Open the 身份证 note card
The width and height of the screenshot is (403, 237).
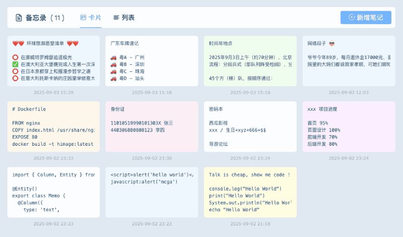[152, 126]
